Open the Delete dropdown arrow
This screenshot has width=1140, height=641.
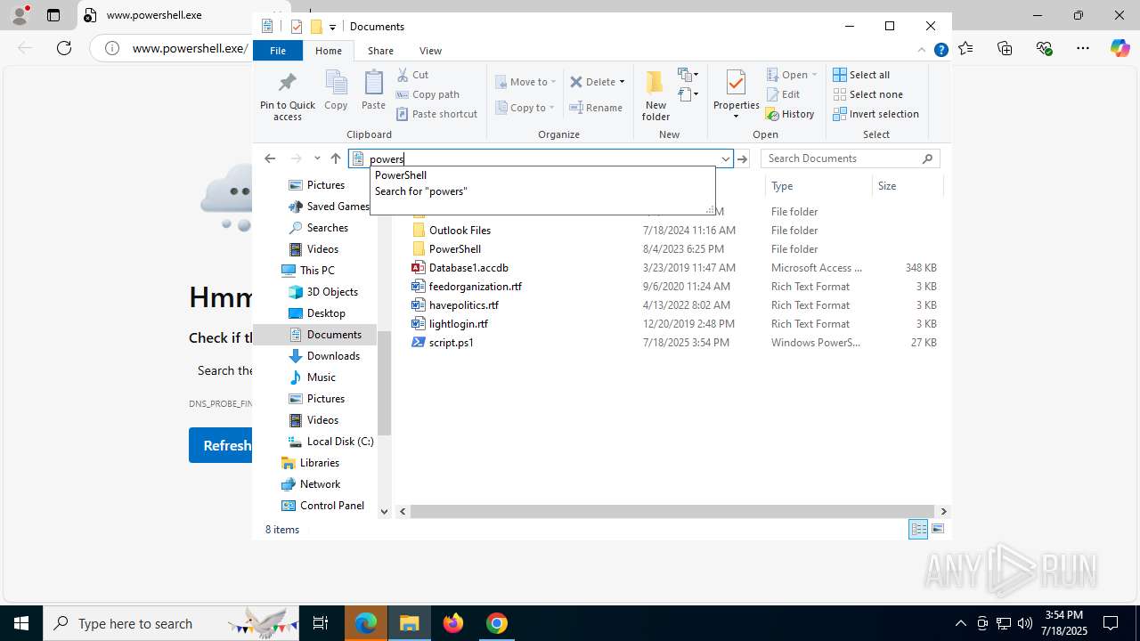pos(622,82)
